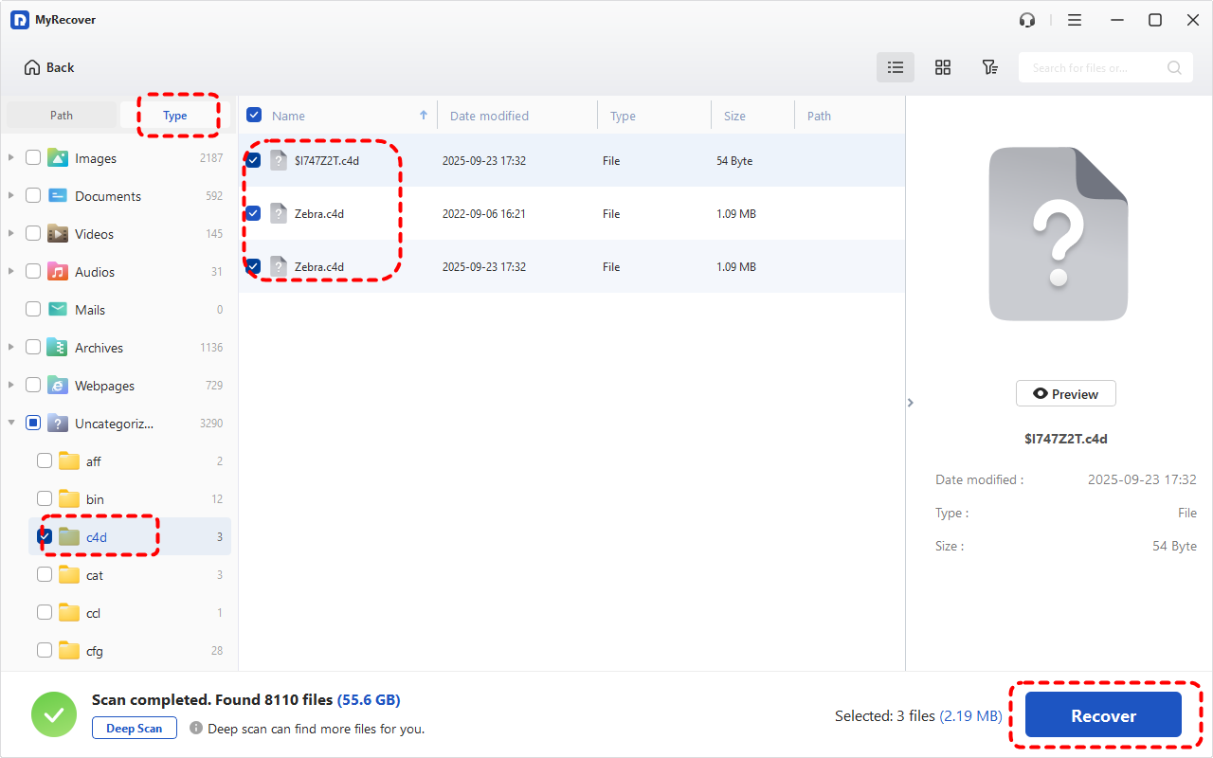Click the aff folder icon

(x=69, y=461)
